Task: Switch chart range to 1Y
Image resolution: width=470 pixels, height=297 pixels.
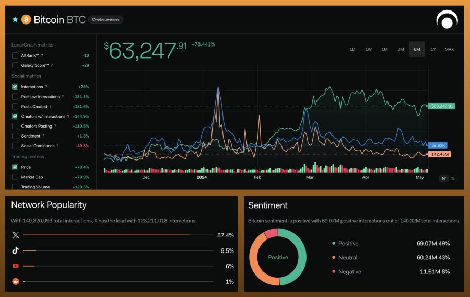Action: tap(433, 49)
